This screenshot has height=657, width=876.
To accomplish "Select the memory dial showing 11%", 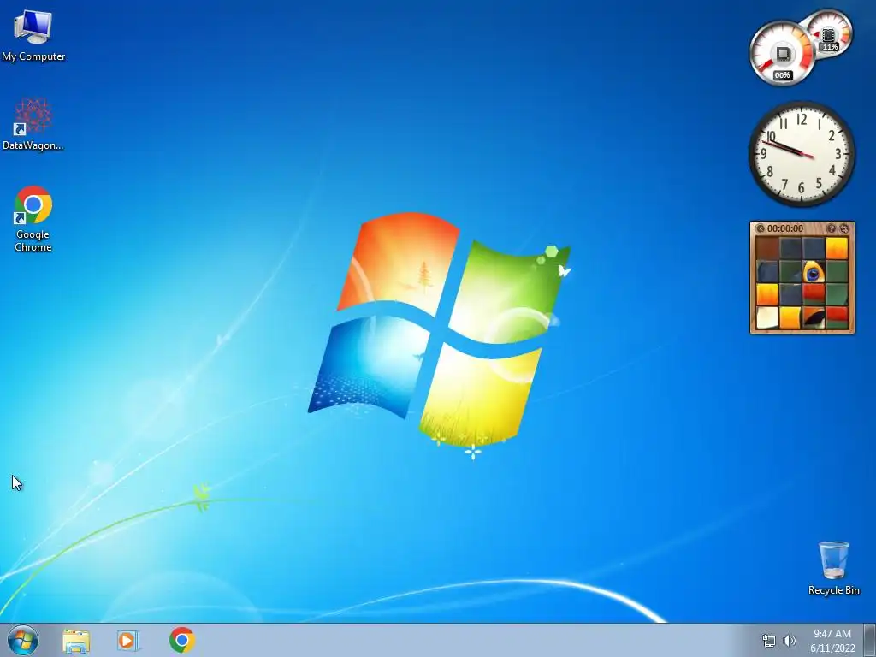I will click(829, 34).
